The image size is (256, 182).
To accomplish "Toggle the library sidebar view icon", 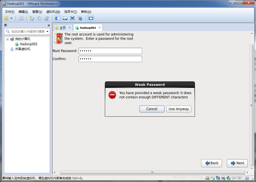I will point(58,18).
